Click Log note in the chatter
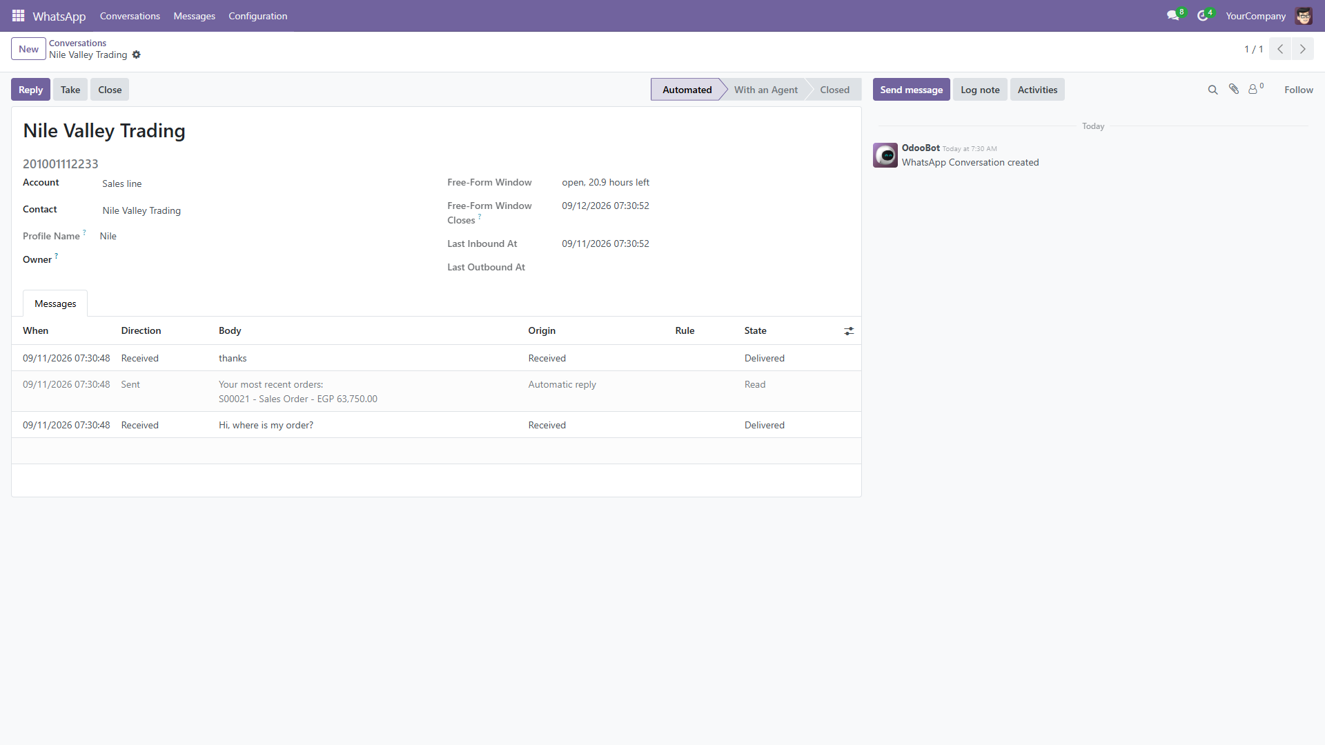Image resolution: width=1325 pixels, height=745 pixels. point(980,90)
